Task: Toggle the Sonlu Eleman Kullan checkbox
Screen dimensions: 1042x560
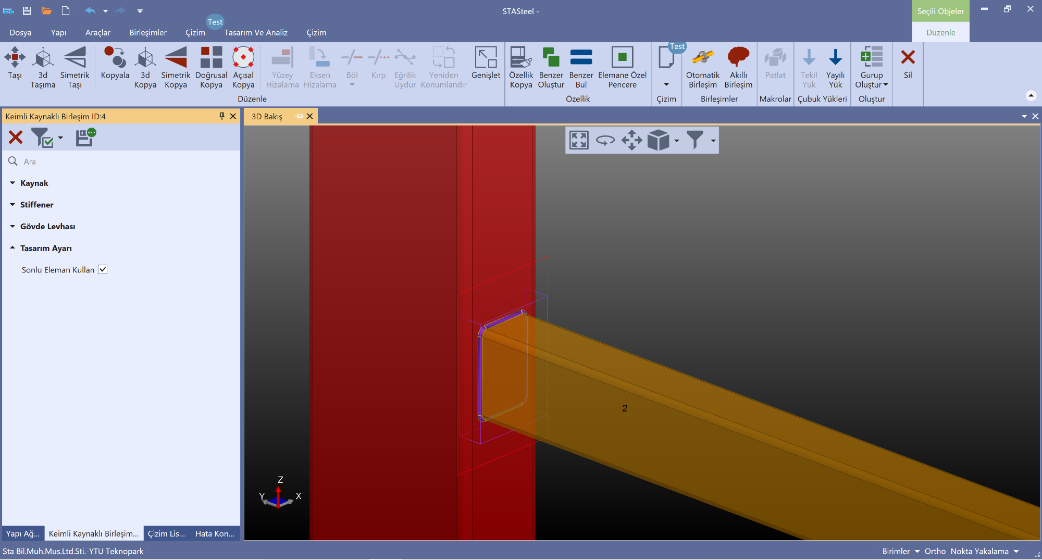Action: (x=103, y=269)
